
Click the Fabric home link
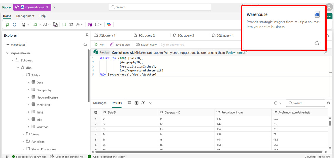[x=7, y=7]
